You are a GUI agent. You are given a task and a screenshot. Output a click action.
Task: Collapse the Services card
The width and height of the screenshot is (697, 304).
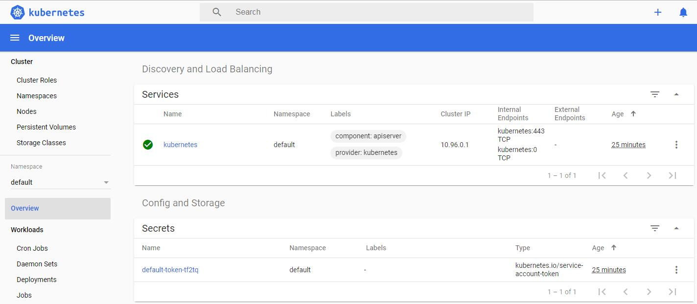point(676,94)
